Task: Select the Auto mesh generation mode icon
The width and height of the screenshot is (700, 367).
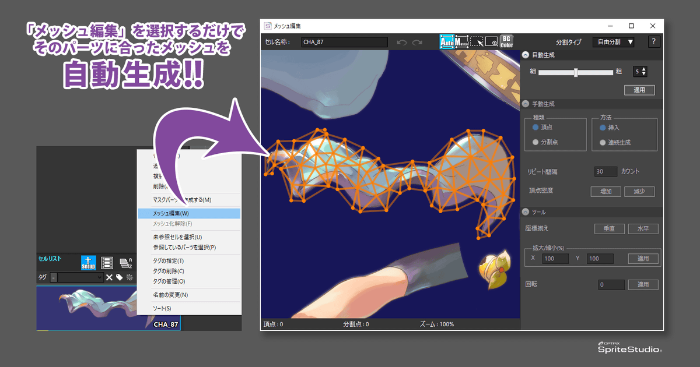Action: point(447,41)
